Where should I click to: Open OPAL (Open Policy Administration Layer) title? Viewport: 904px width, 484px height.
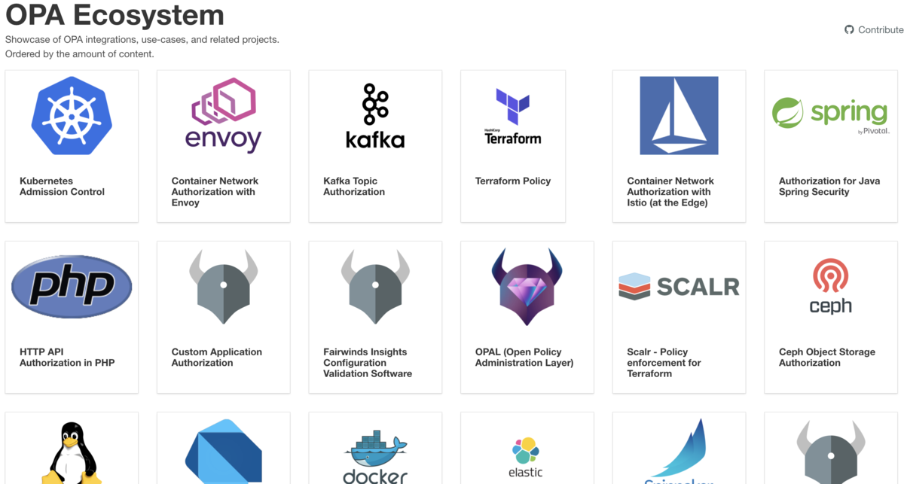[524, 358]
